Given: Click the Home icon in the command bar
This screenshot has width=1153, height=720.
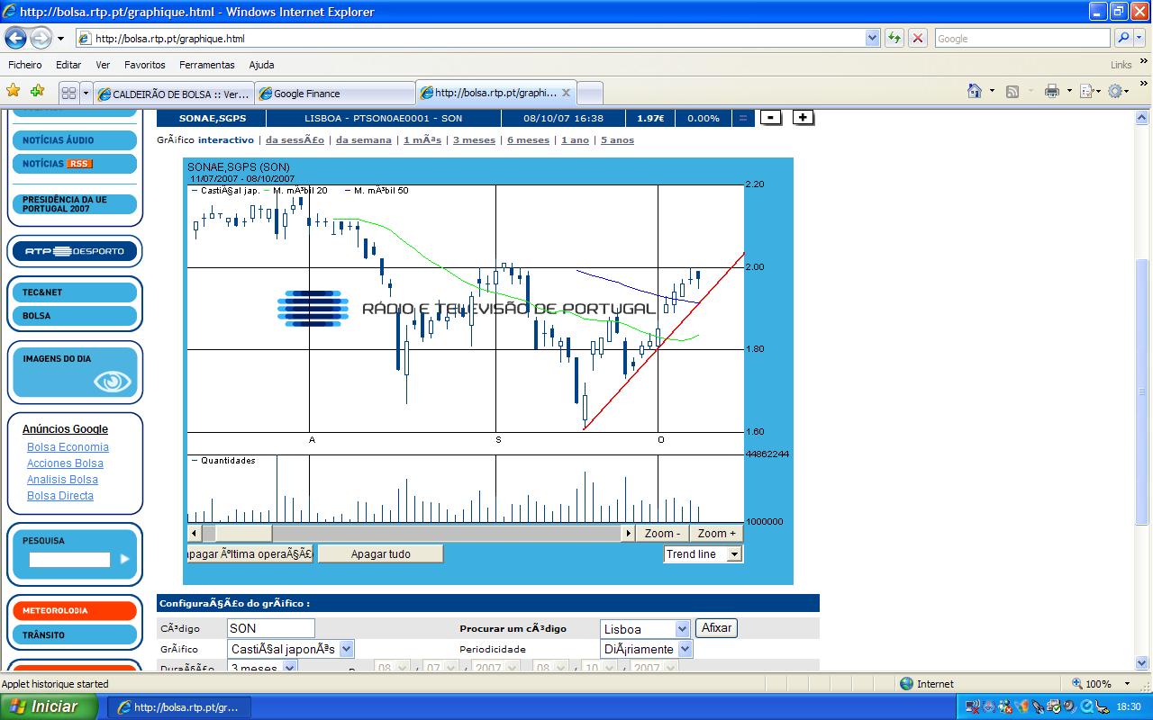Looking at the screenshot, I should (x=974, y=91).
